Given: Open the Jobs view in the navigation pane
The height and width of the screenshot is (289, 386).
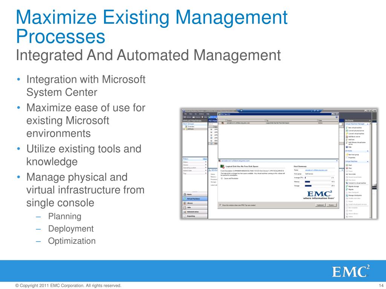Looking at the screenshot, I should (x=195, y=207).
